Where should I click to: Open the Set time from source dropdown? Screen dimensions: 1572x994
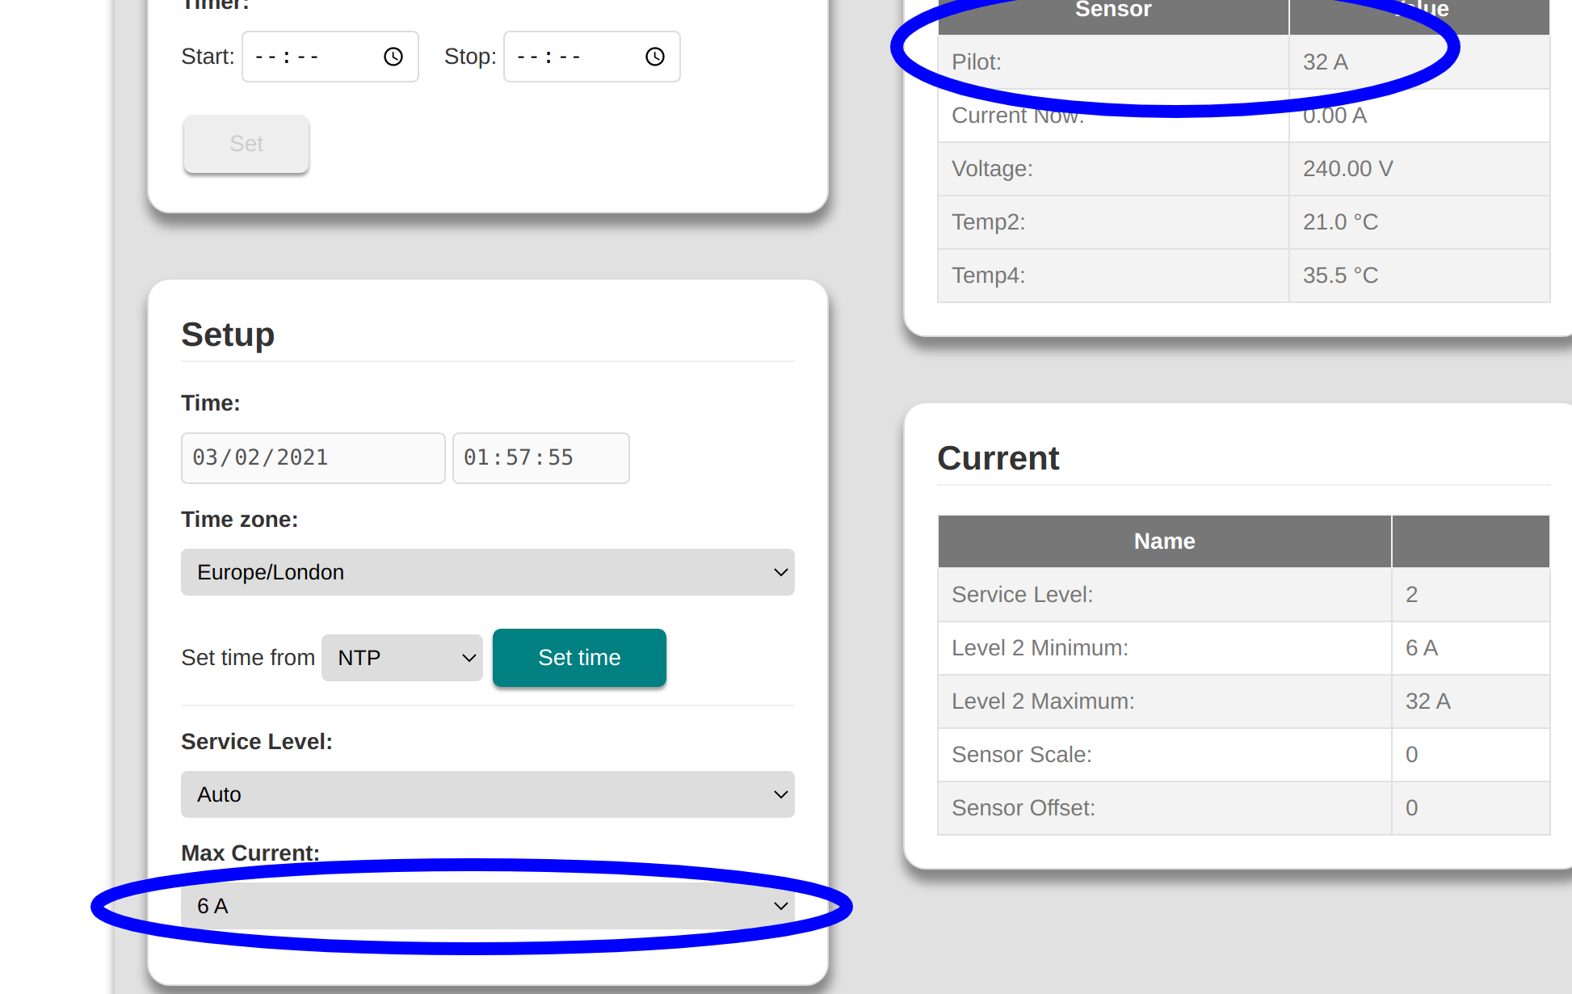pyautogui.click(x=401, y=658)
